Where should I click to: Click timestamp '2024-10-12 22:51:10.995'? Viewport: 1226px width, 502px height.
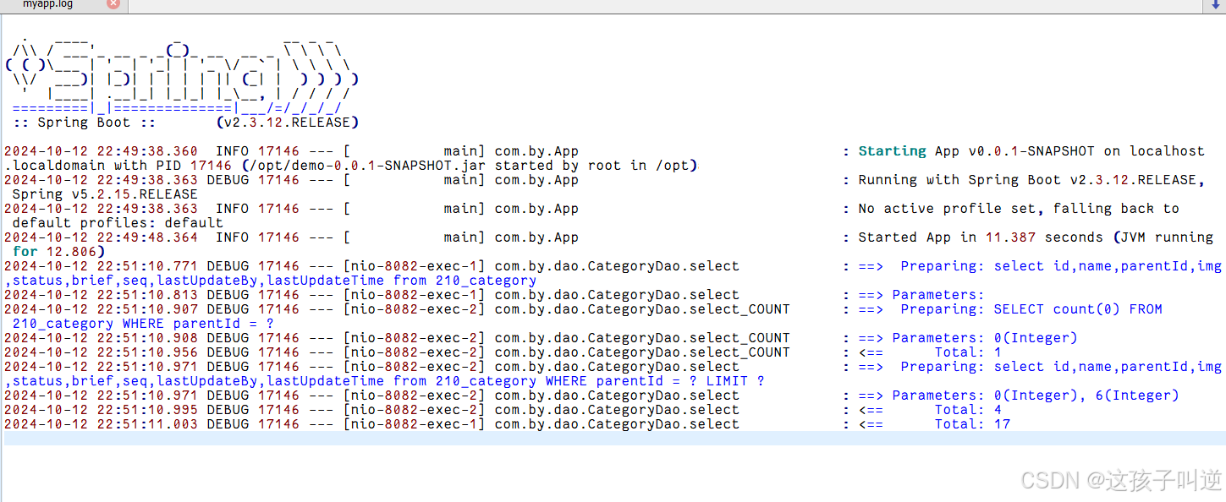pyautogui.click(x=102, y=410)
